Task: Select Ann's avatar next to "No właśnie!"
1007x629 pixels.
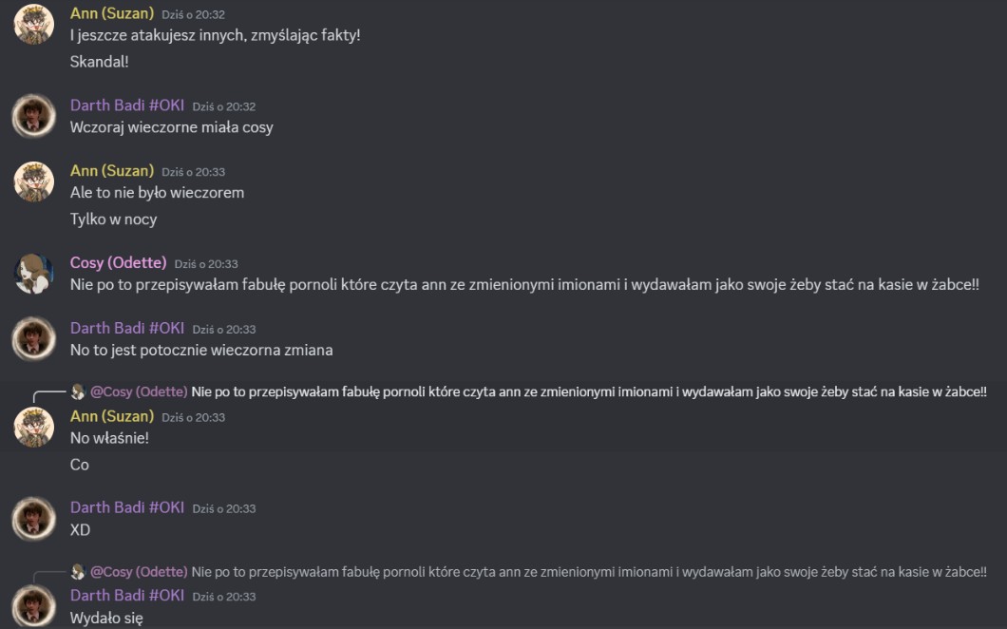Action: pyautogui.click(x=33, y=427)
